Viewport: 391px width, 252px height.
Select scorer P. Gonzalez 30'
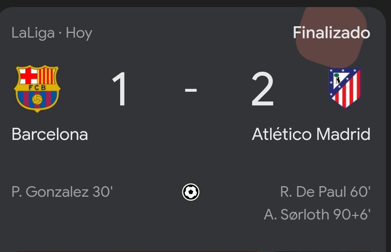click(x=62, y=192)
